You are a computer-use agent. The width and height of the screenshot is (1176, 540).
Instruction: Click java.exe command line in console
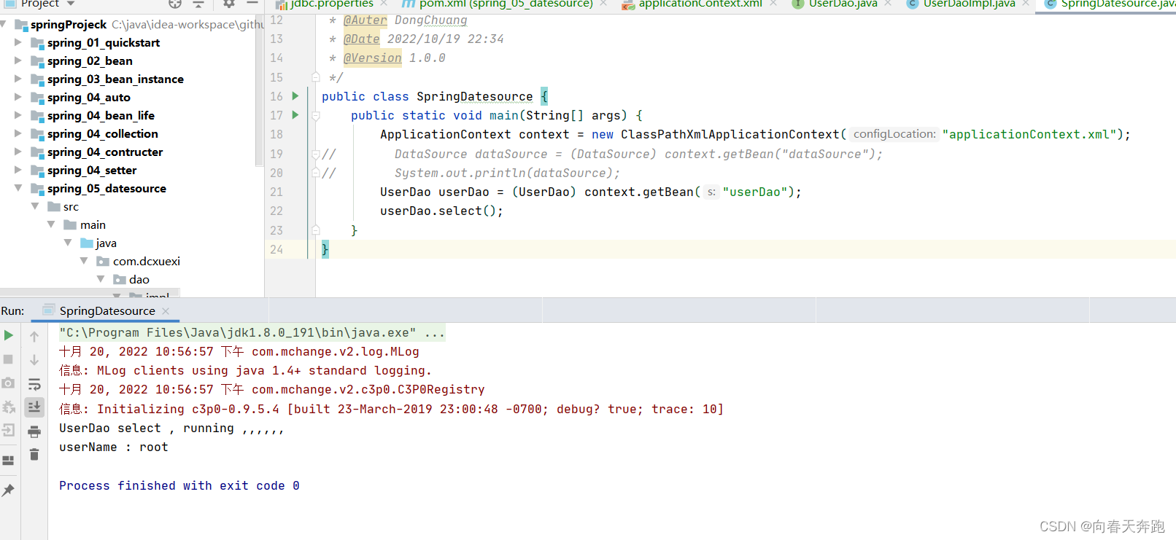(x=252, y=333)
